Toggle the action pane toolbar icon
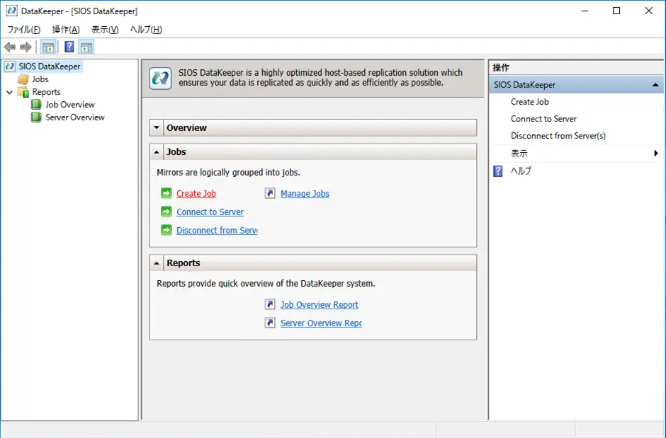This screenshot has height=438, width=666. (86, 47)
